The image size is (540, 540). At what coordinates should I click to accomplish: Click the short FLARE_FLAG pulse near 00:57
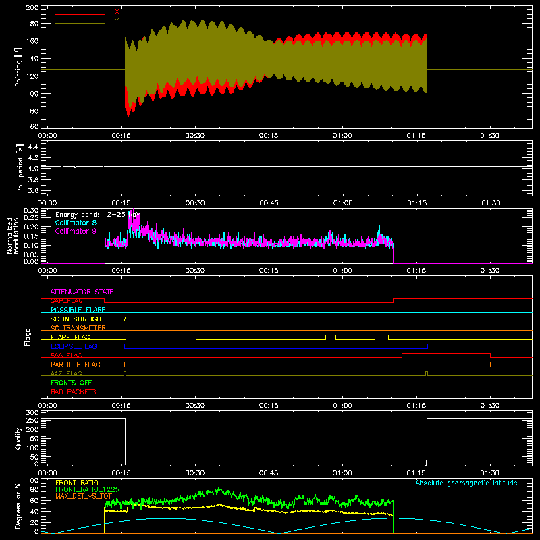click(x=331, y=337)
